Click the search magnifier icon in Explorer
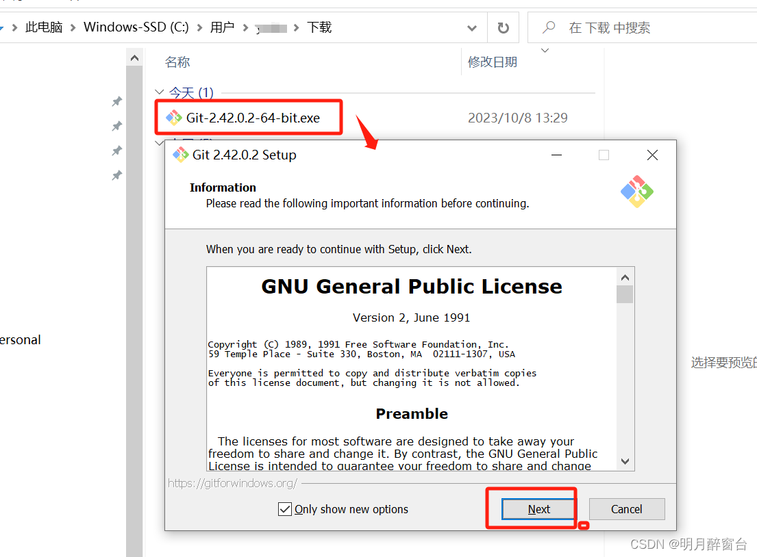Viewport: 757px width, 557px height. [x=549, y=27]
